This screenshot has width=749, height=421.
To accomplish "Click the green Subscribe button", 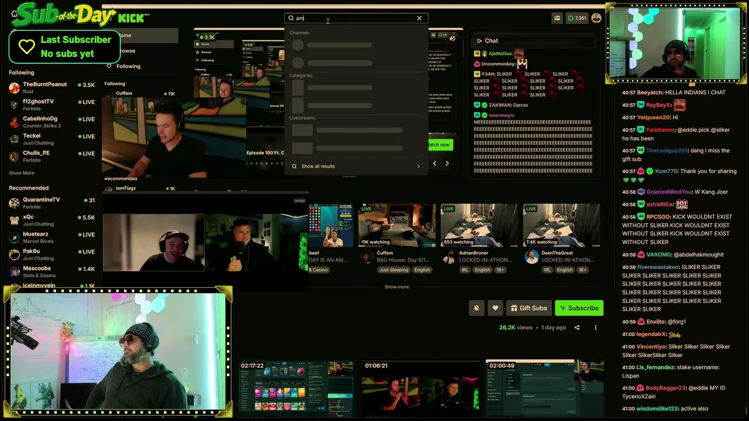I will [579, 308].
